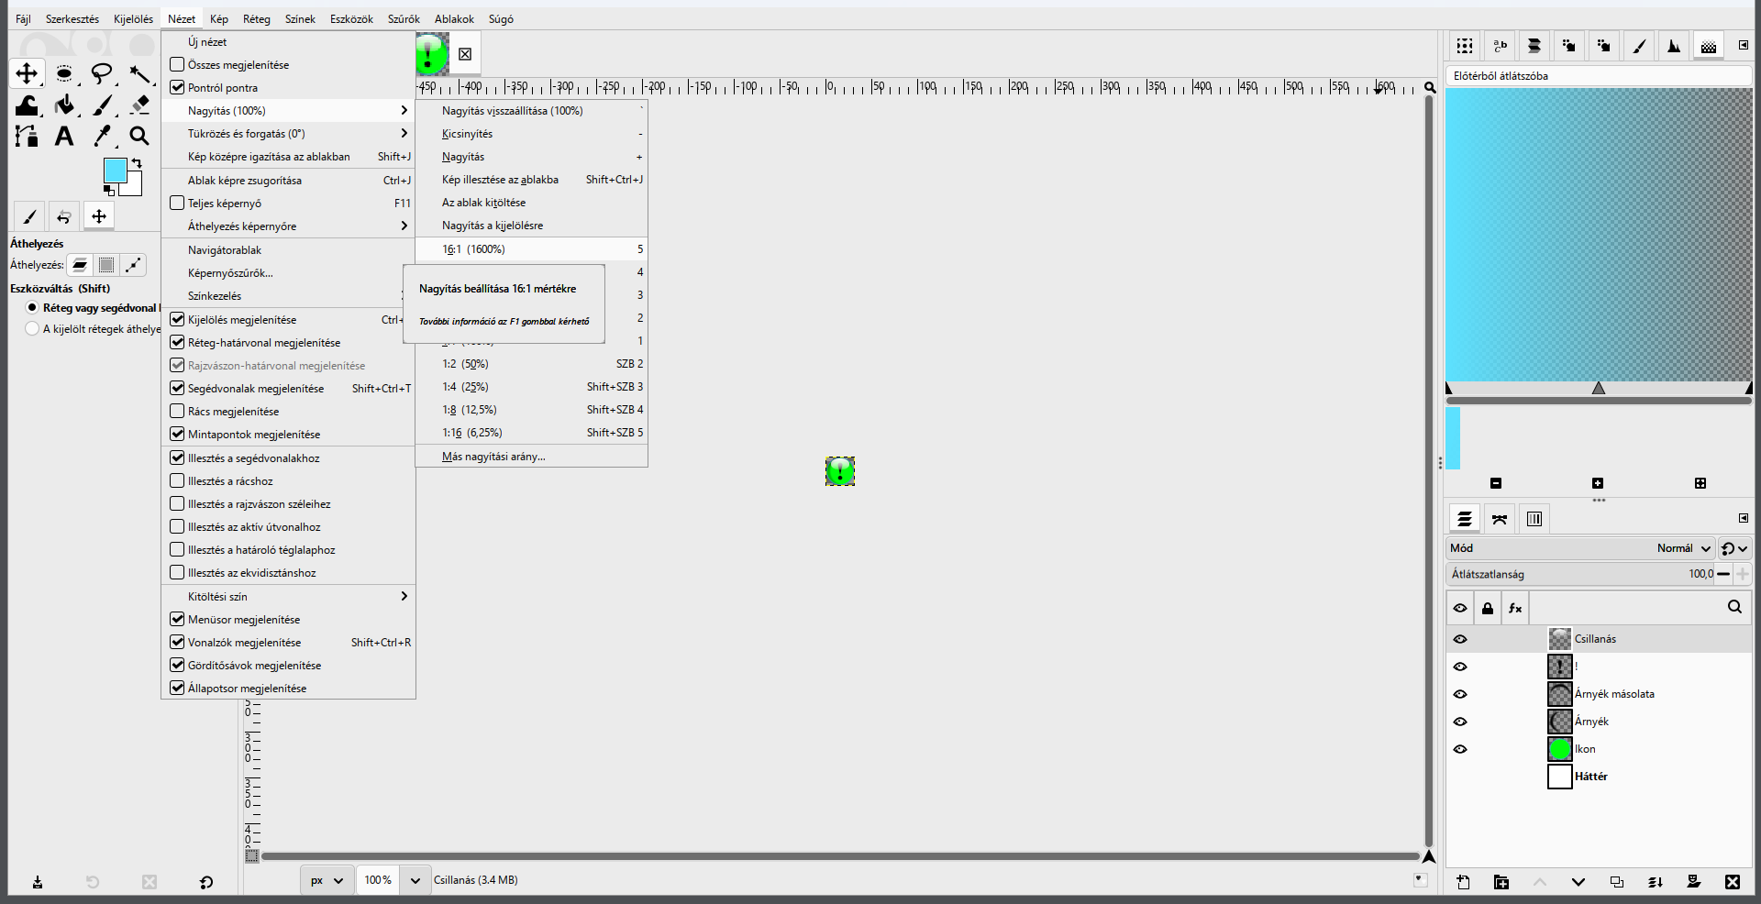Select the paintbrush tool in toolbox
The height and width of the screenshot is (904, 1761).
102,105
